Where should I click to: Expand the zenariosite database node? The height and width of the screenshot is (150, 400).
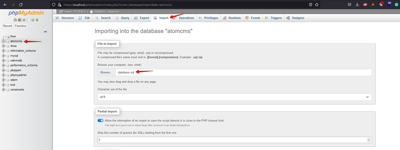tap(3, 90)
